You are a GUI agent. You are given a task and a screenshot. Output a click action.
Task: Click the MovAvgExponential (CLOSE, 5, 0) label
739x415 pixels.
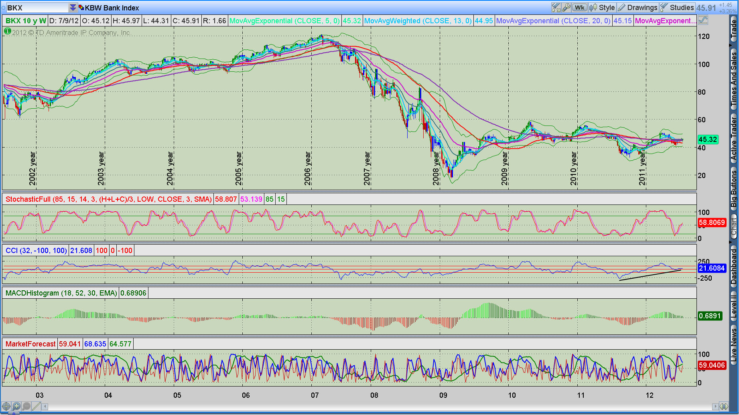tap(285, 21)
